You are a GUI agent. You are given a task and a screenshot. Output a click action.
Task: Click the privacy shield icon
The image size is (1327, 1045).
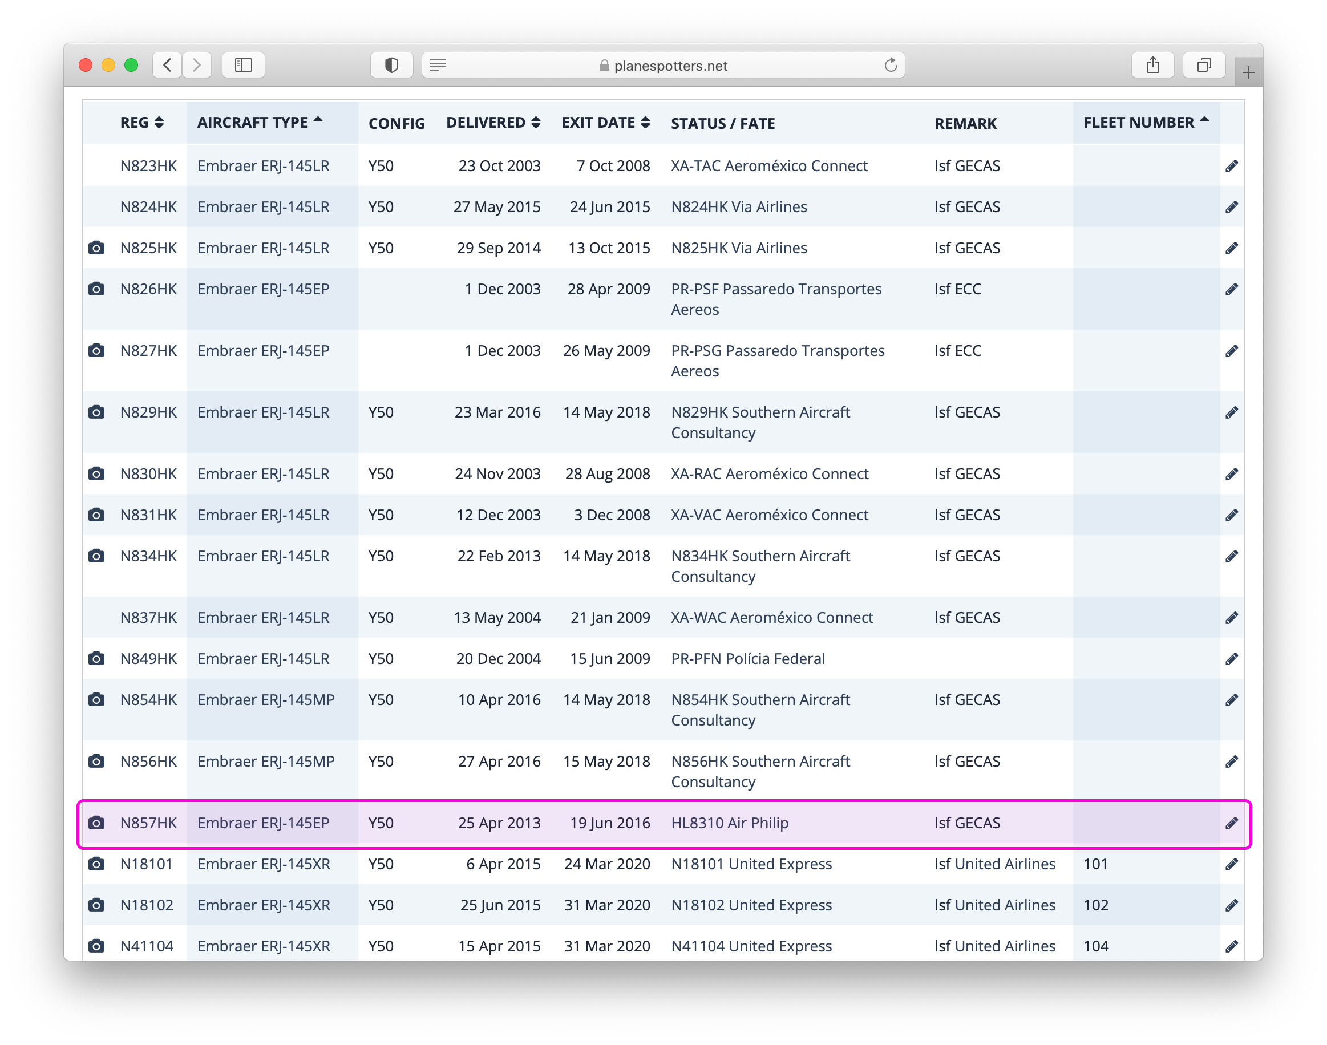[x=391, y=66]
